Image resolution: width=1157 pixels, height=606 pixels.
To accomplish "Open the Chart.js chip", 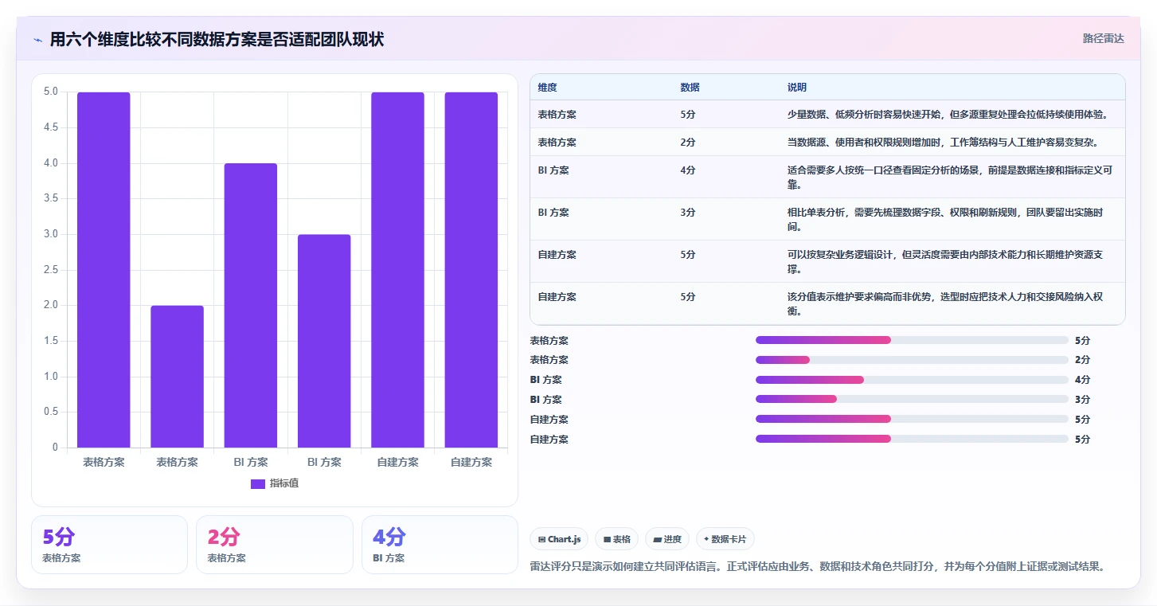I will [x=560, y=539].
